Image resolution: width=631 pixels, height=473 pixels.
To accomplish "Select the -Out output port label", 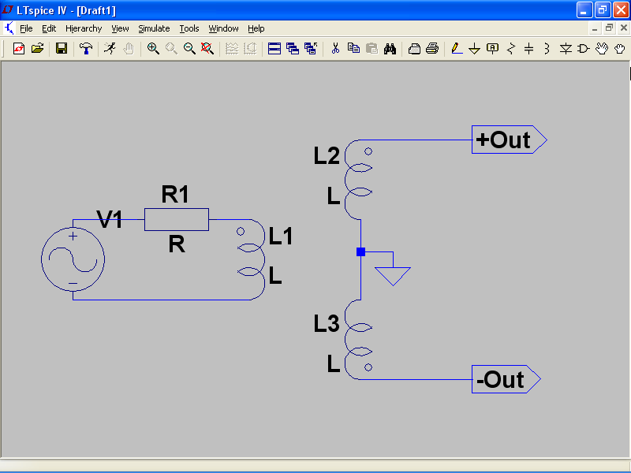I will [506, 379].
